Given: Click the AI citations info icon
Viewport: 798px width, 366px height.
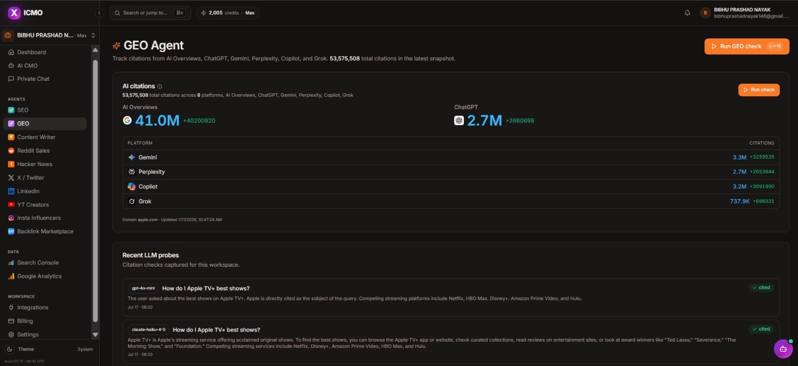Looking at the screenshot, I should 160,86.
